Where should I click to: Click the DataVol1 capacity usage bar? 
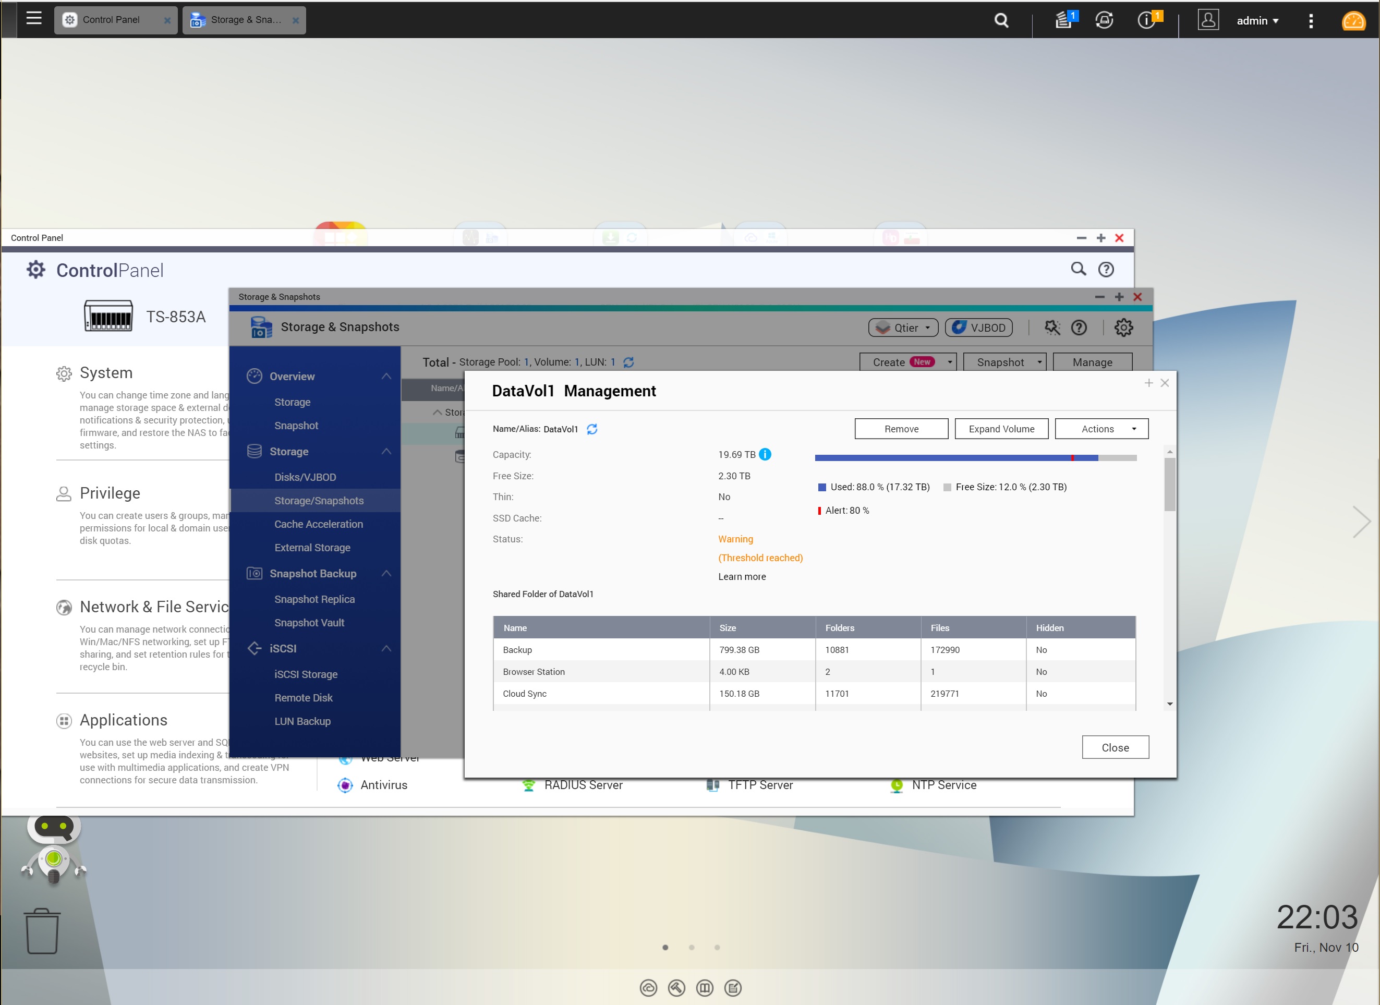975,457
